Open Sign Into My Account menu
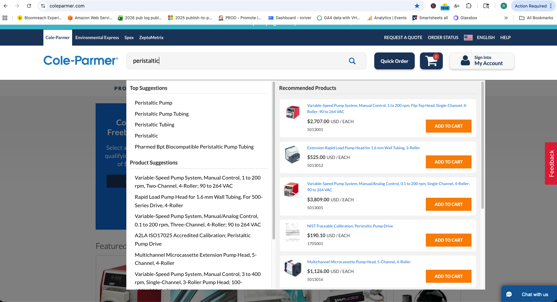Screen dimensions: 557x302 tap(482, 61)
